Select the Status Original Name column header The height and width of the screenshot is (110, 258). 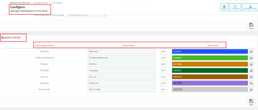pos(44,45)
